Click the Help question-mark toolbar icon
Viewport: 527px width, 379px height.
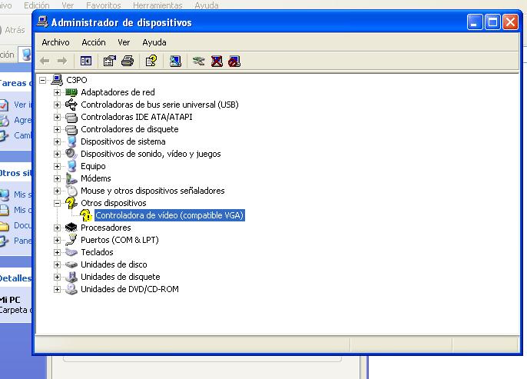point(151,61)
